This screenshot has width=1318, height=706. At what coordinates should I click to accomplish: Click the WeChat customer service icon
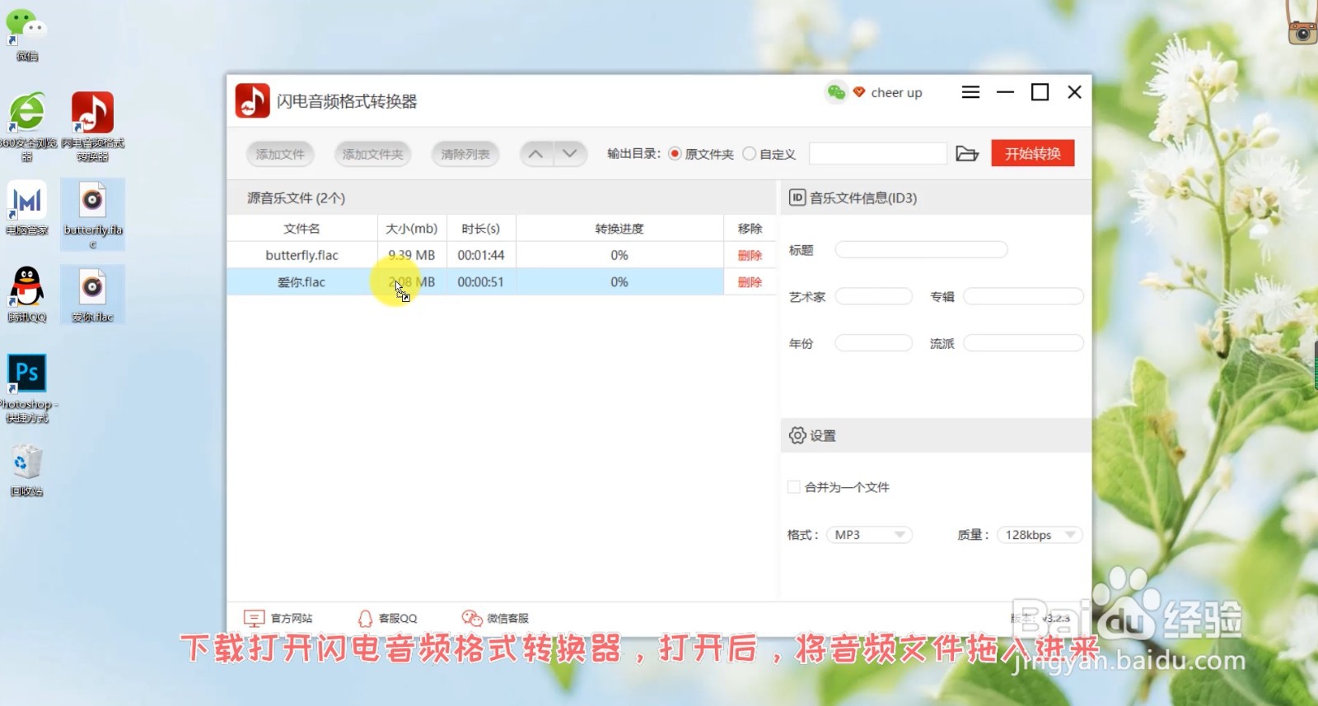tap(472, 618)
